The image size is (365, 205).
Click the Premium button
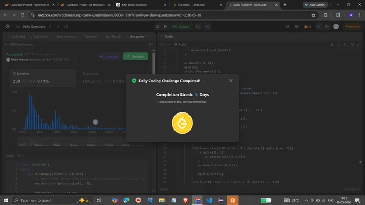pyautogui.click(x=353, y=26)
